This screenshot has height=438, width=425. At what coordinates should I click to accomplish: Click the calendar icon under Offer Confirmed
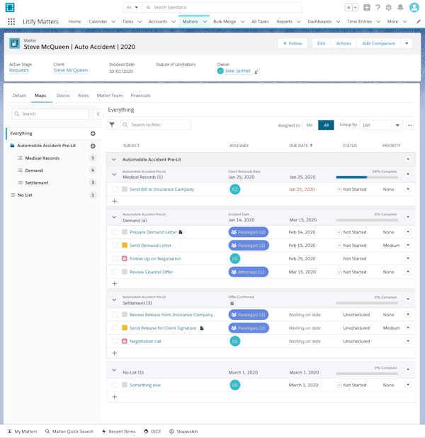coord(232,304)
